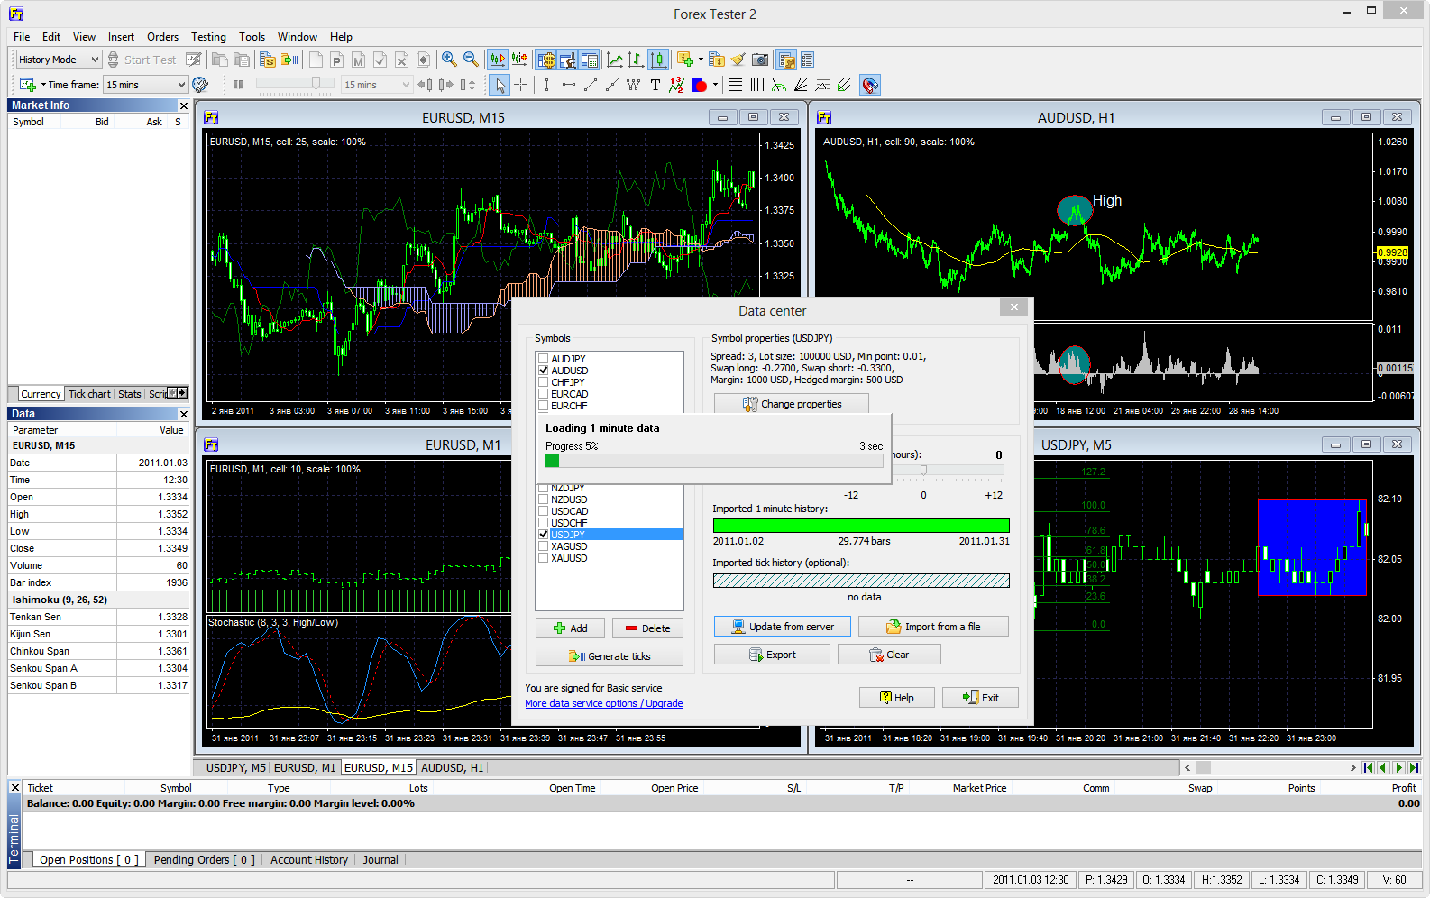
Task: Click the Update from server button
Action: coord(783,627)
